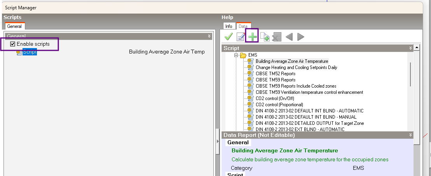
Task: Select CIBSE TM59 Reports script
Action: click(276, 80)
